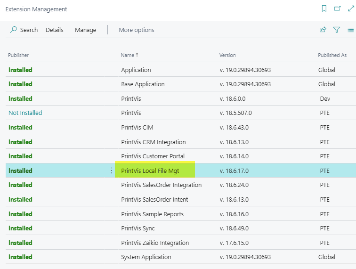The image size is (356, 269).
Task: Toggle the list view layout icon
Action: 350,30
